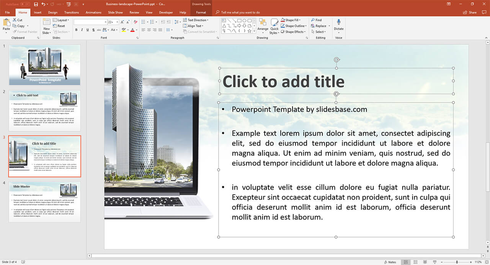Apply a numbered list
The image size is (490, 265).
153,22
